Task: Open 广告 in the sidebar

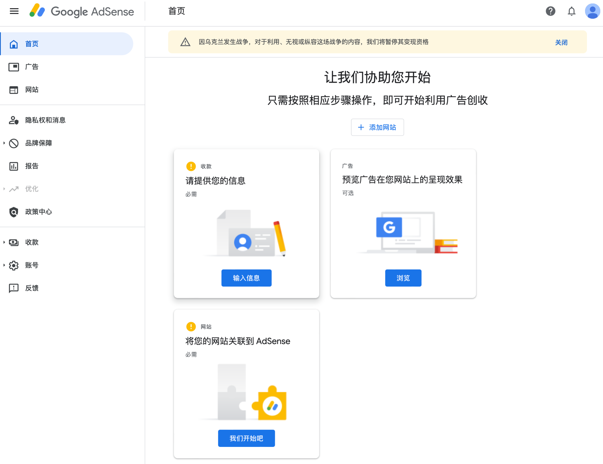Action: click(x=67, y=67)
